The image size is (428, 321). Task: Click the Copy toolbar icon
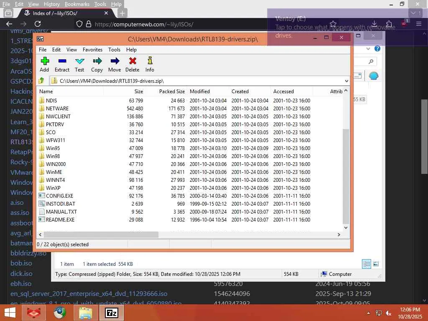coord(97,64)
